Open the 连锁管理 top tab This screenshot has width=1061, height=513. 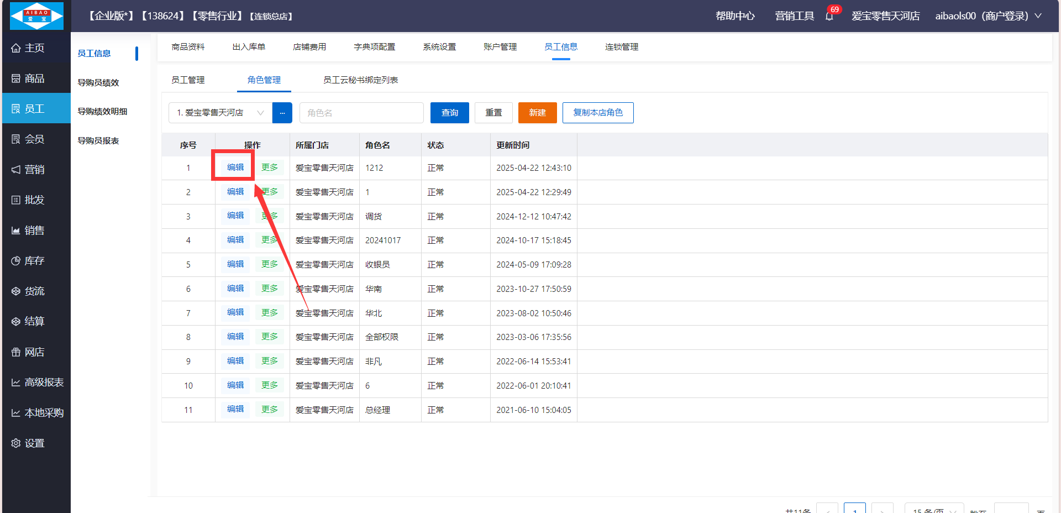(622, 47)
